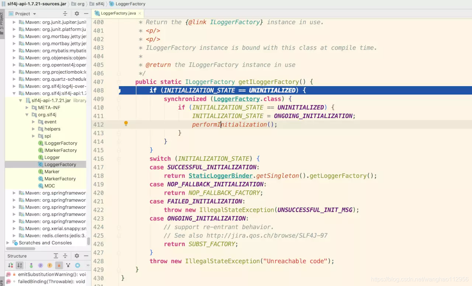The width and height of the screenshot is (472, 286).
Task: Show more Structure toolbar options chevron
Action: [88, 265]
